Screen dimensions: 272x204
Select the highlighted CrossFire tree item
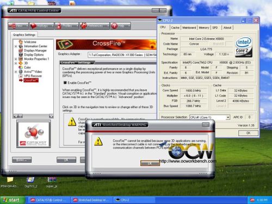31,80
